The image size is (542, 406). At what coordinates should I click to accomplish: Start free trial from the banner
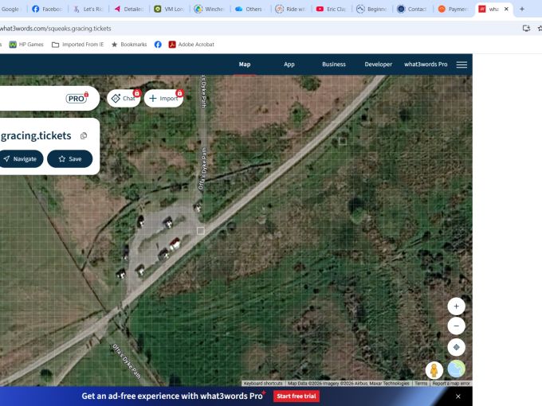tap(297, 396)
